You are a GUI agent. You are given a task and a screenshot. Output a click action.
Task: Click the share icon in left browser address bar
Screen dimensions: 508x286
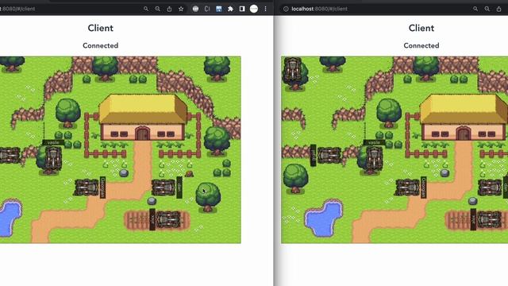pos(169,9)
